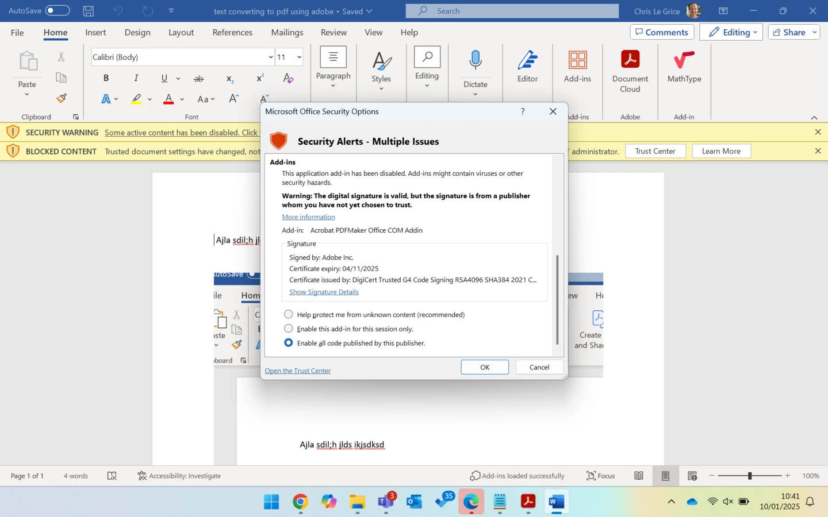Open the Editor pane
This screenshot has width=828, height=517.
(x=527, y=67)
